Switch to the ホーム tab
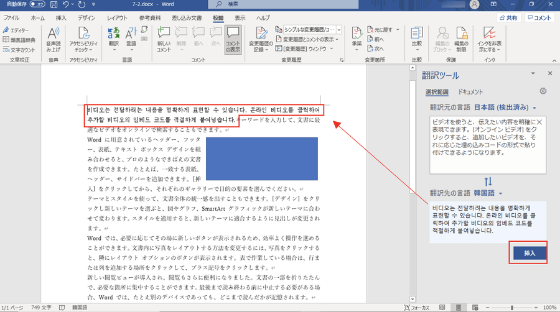 coord(37,18)
